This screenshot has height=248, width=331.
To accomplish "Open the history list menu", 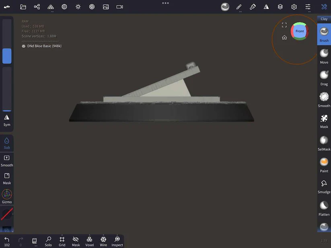I will coord(35,241).
